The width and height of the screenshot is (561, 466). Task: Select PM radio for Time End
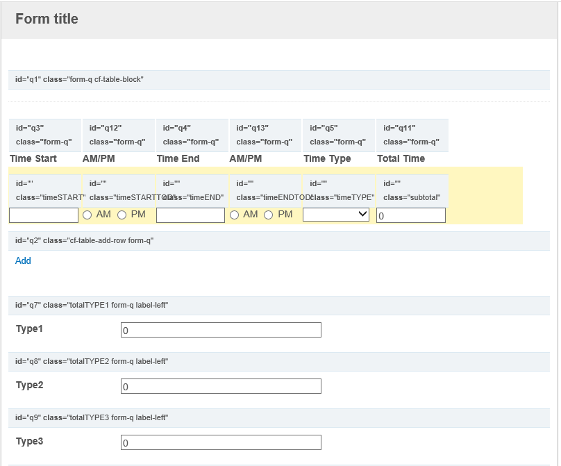pyautogui.click(x=269, y=215)
